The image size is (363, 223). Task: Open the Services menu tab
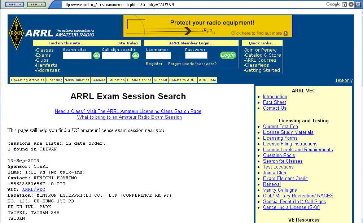[x=99, y=80]
